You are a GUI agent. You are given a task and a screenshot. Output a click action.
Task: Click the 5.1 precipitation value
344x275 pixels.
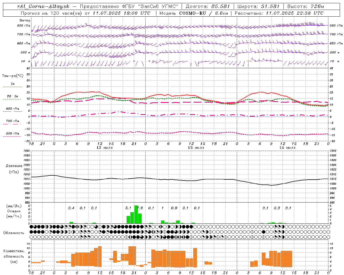click(128, 208)
